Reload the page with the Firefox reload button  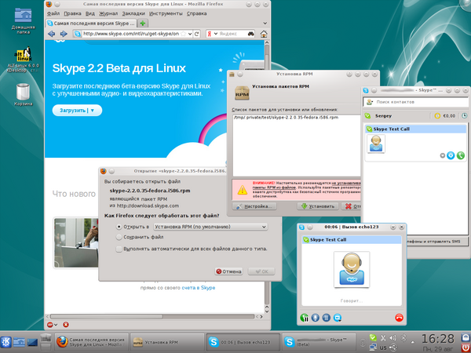[x=197, y=34]
